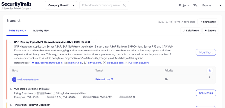
Task: Open the Company Domain dropdown
Action: pos(61,5)
